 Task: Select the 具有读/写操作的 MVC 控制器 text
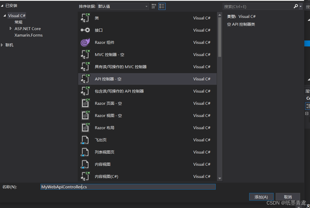[121, 67]
